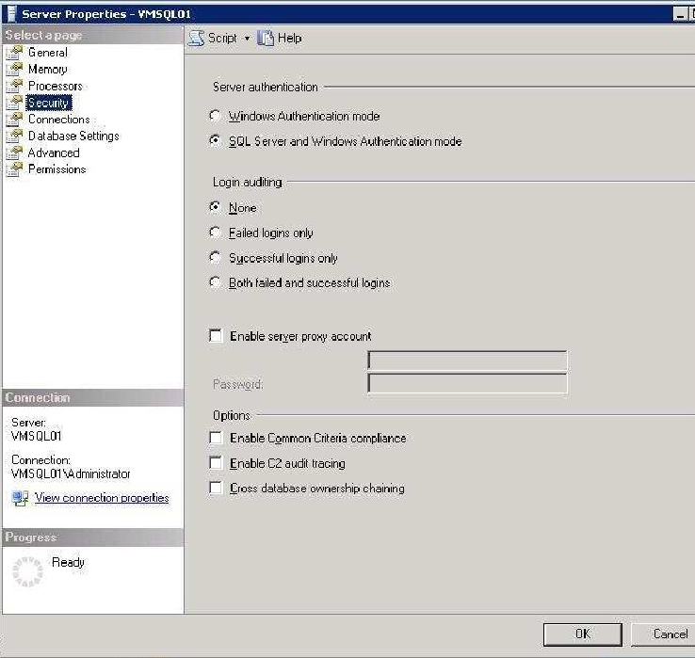Viewport: 695px width, 658px height.
Task: Click the proxy Password field
Action: pyautogui.click(x=467, y=383)
